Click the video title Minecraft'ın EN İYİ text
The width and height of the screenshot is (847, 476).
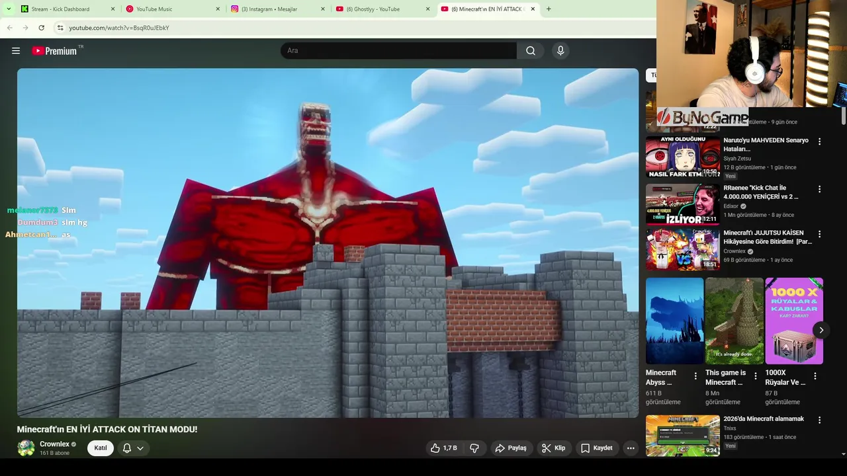click(x=107, y=429)
